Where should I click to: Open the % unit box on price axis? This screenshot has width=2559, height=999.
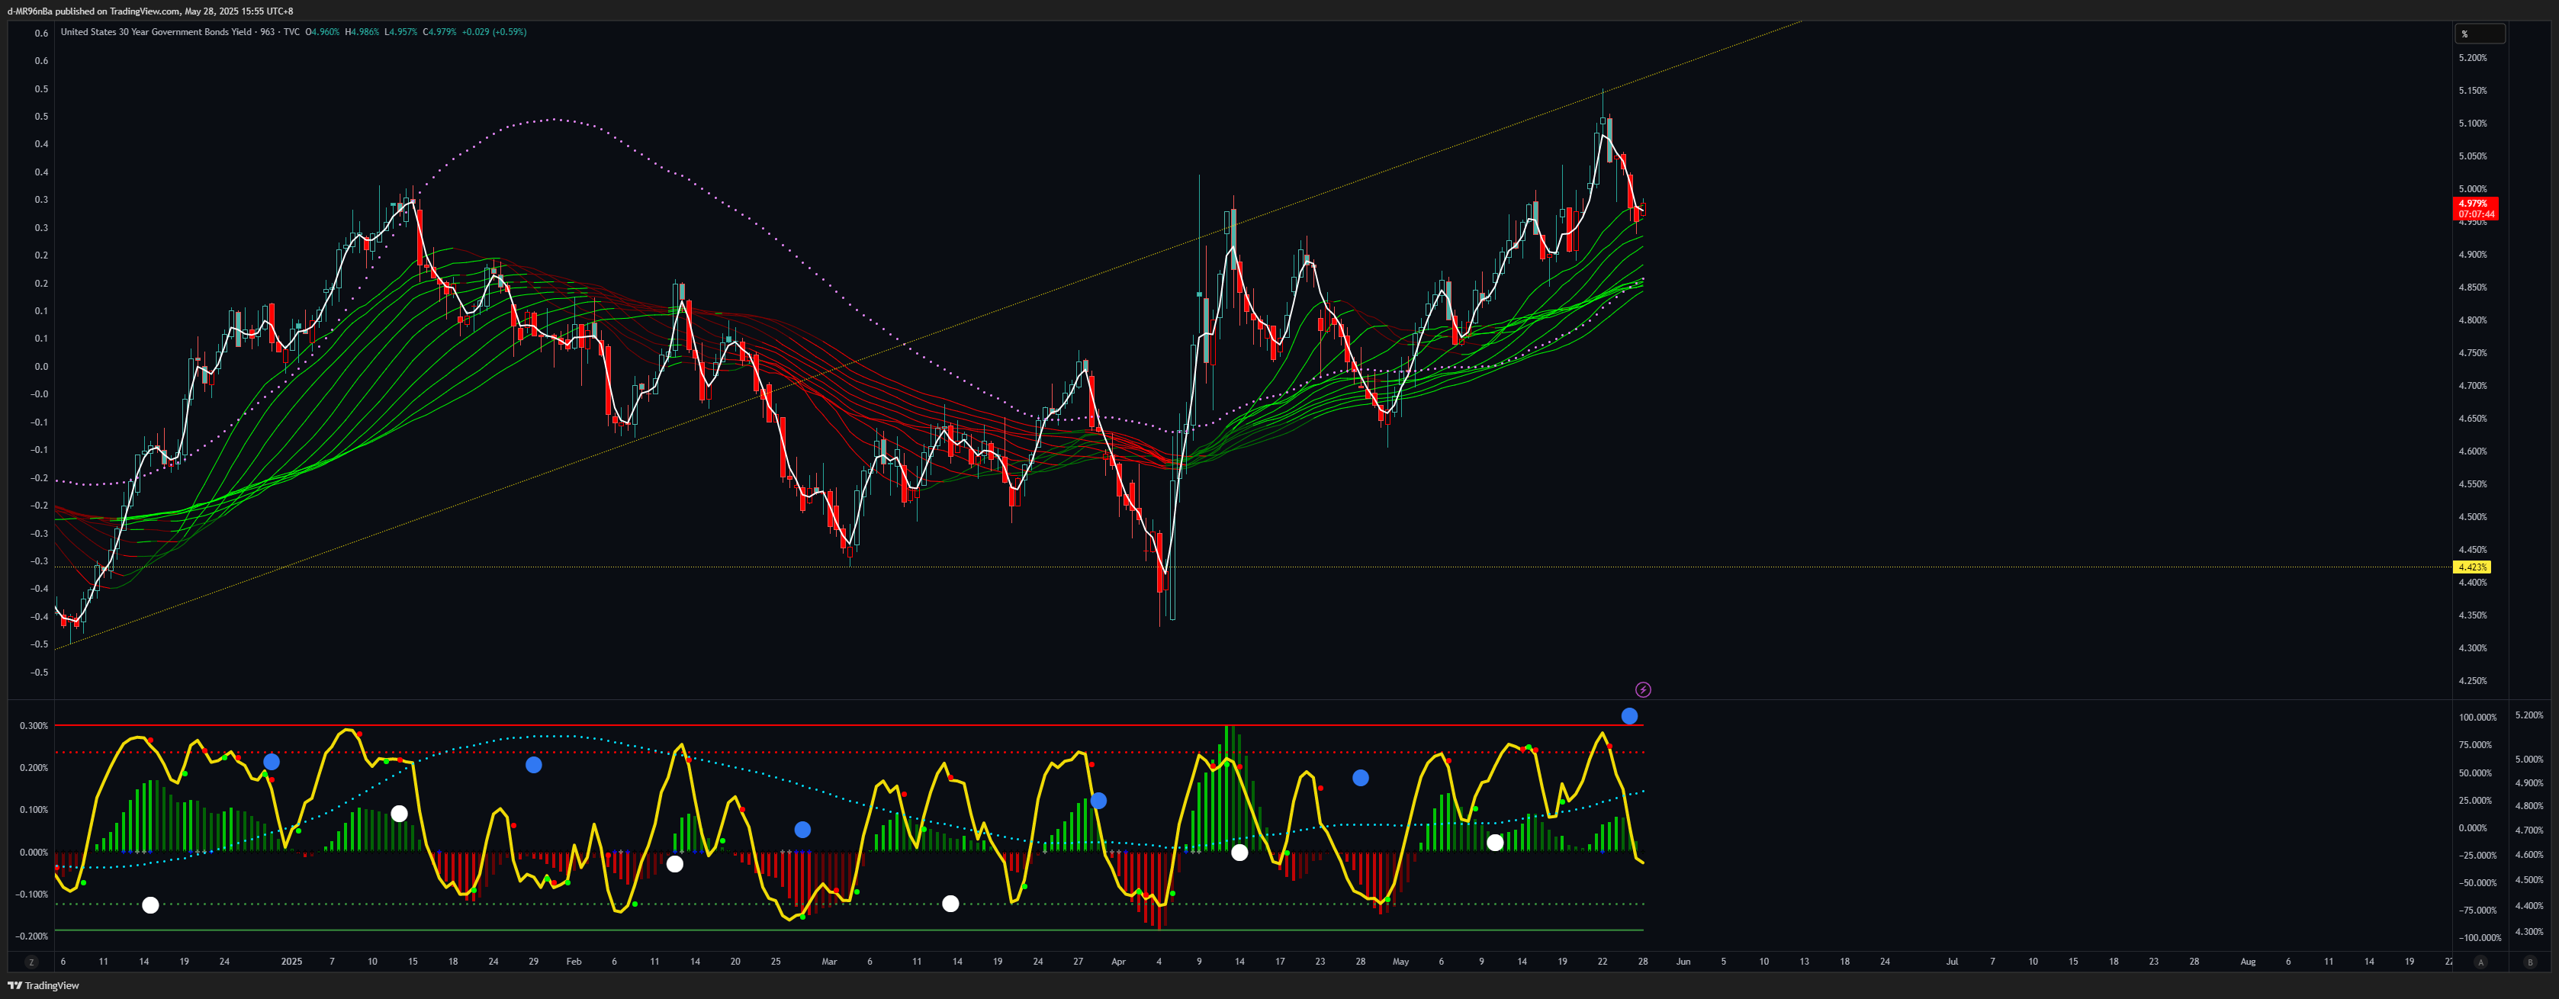click(2480, 34)
